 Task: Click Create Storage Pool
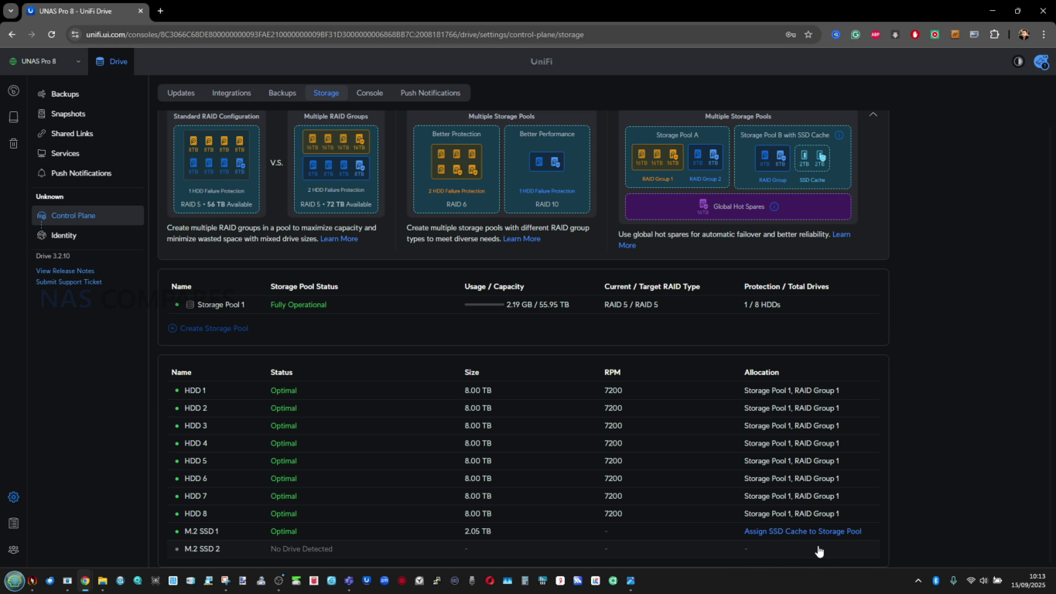point(208,328)
